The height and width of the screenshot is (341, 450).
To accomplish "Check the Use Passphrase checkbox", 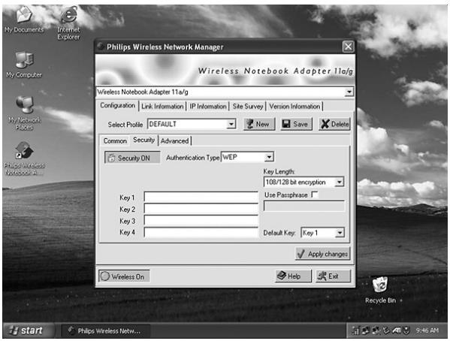I will [x=315, y=195].
